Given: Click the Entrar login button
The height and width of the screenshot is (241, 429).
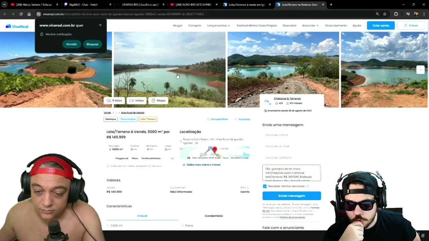Looking at the screenshot, I should tap(411, 25).
